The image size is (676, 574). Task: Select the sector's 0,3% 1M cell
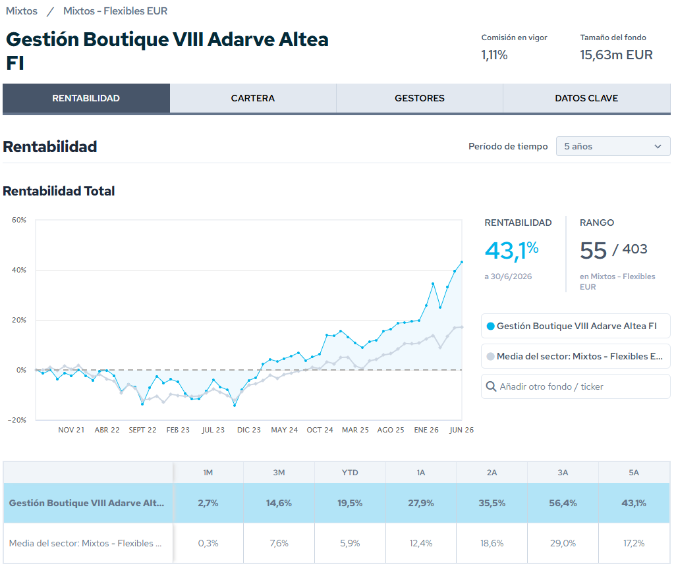pyautogui.click(x=208, y=543)
